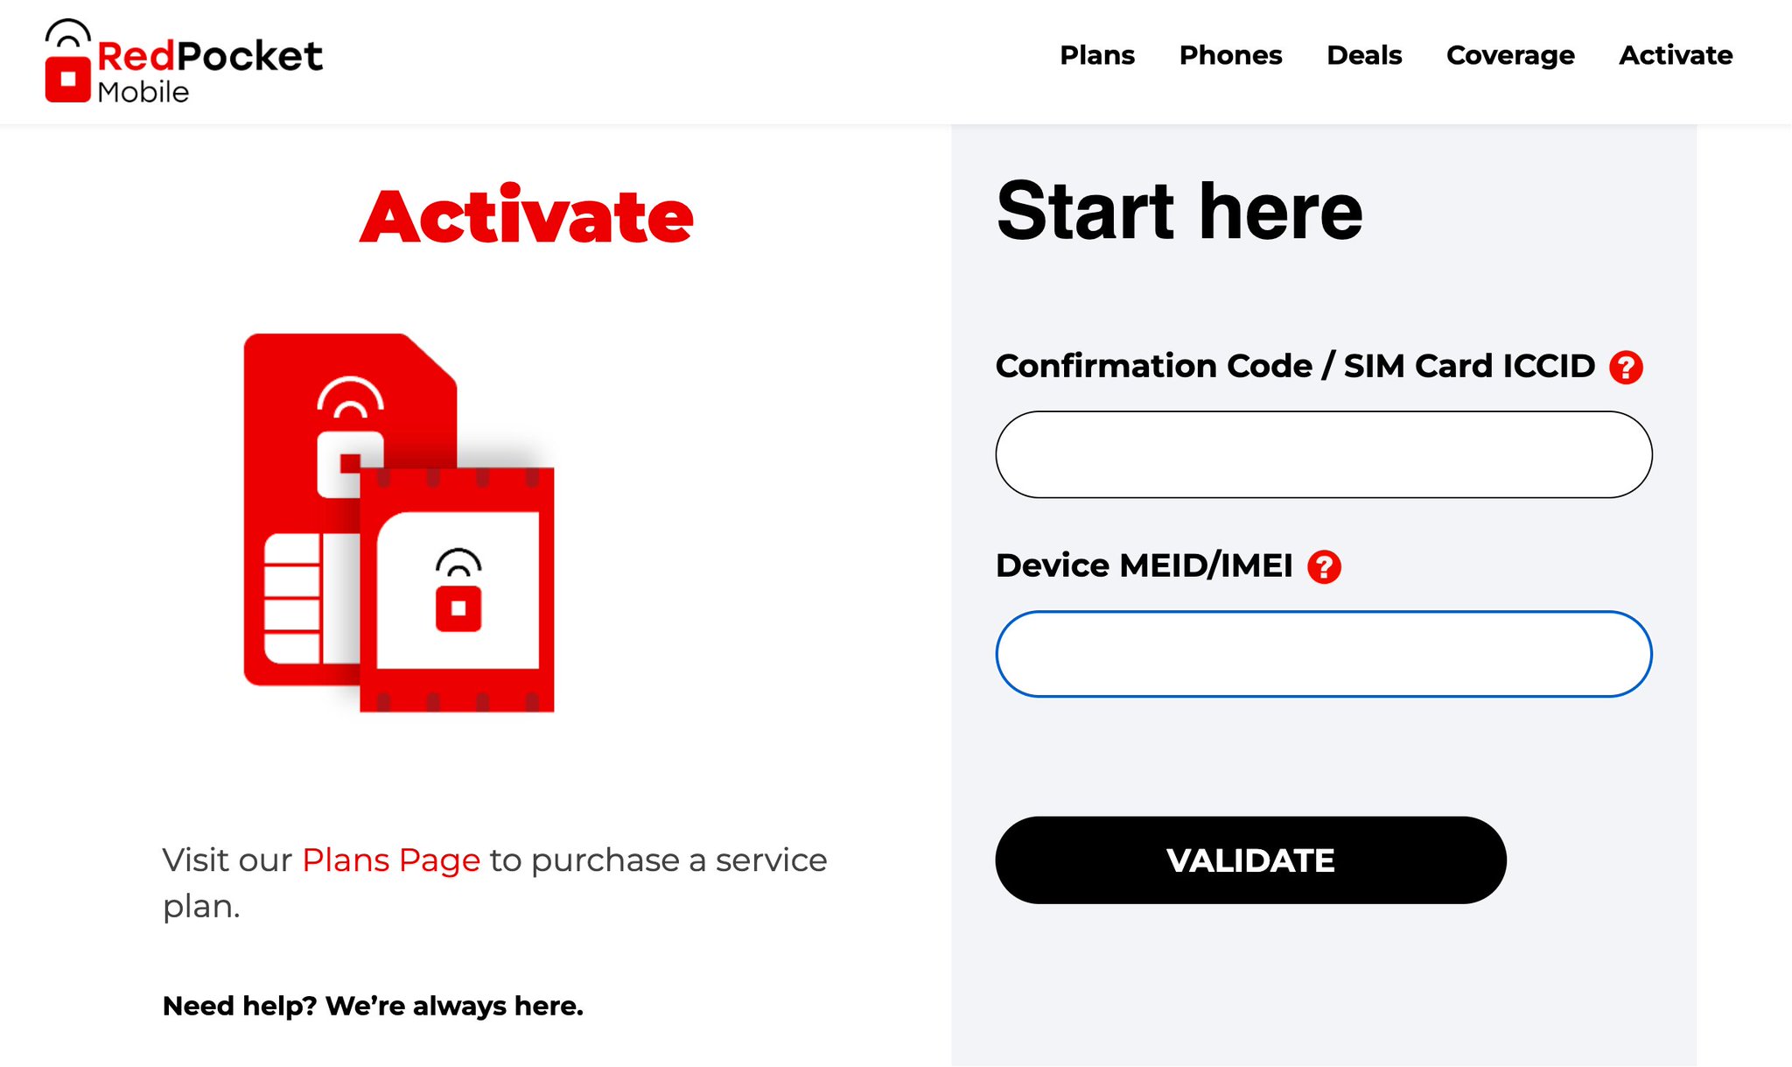The height and width of the screenshot is (1067, 1792).
Task: Click the white eSIM chip padlock icon
Action: (x=458, y=590)
